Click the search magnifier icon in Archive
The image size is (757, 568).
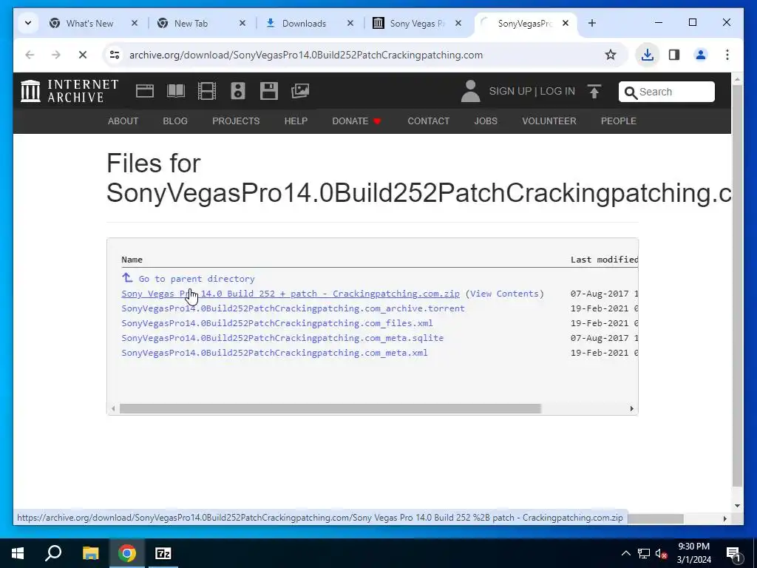(x=631, y=92)
